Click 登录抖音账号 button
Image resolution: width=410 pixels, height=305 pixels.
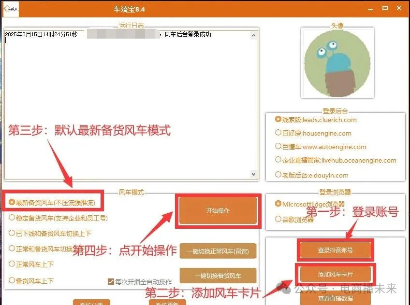coord(335,250)
